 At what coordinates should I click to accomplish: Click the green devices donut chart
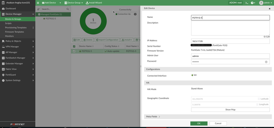coord(93,21)
